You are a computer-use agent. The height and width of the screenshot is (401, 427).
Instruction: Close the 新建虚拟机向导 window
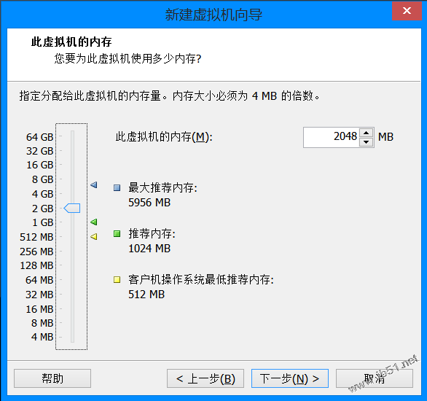[x=407, y=11]
